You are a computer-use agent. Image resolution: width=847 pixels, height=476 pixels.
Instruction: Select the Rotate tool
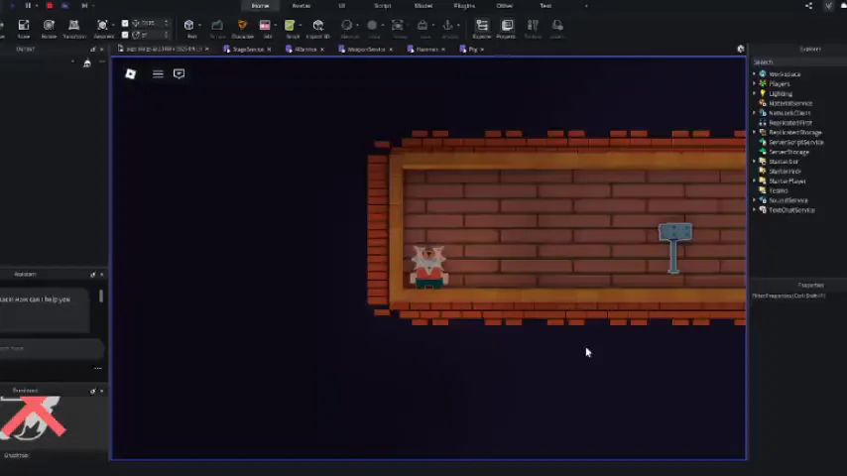[49, 26]
